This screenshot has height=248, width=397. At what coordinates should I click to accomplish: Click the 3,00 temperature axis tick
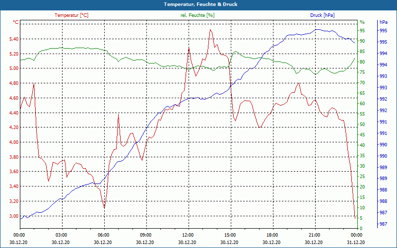[14, 216]
